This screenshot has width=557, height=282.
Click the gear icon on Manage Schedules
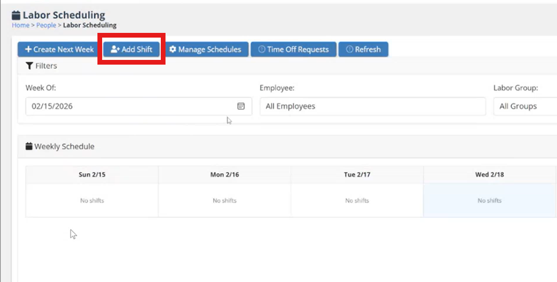click(x=173, y=49)
